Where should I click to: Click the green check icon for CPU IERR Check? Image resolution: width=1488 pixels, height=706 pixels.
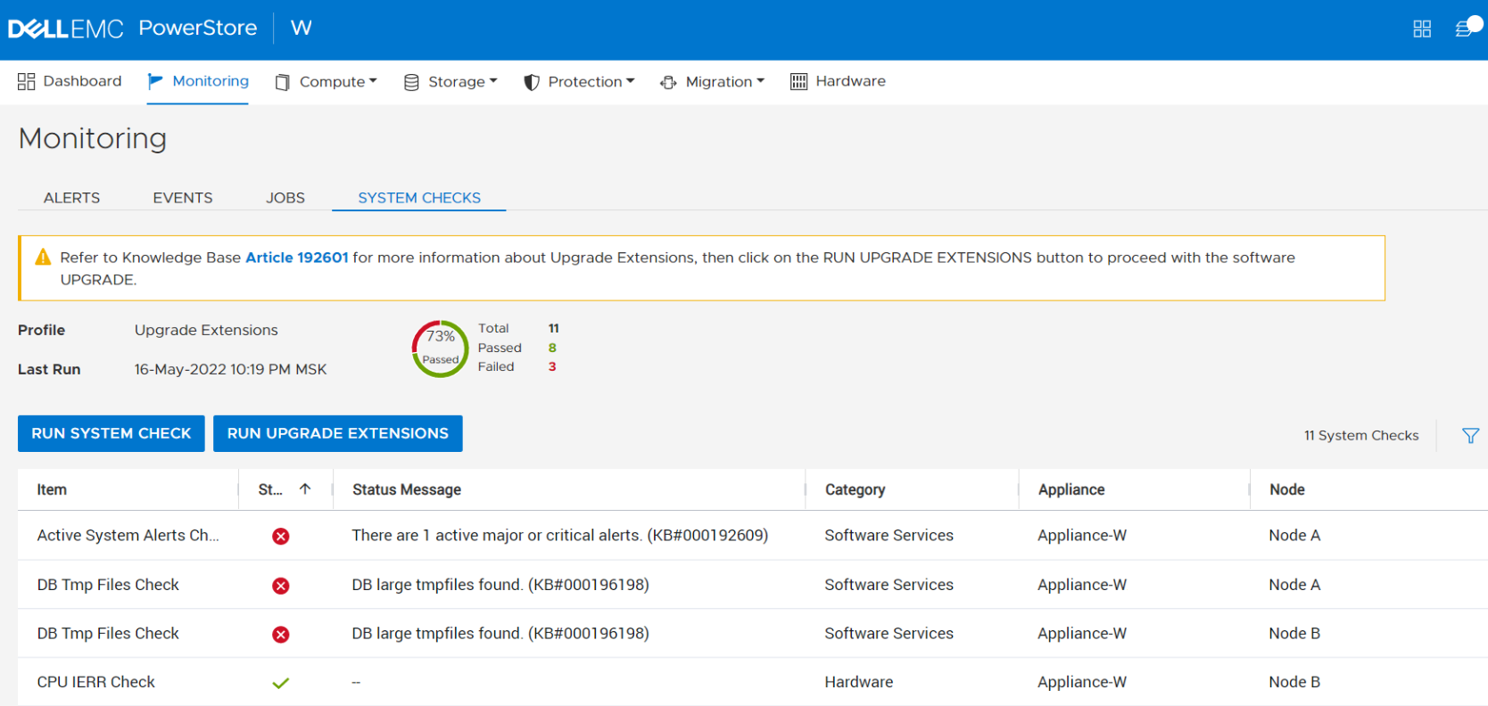[281, 683]
